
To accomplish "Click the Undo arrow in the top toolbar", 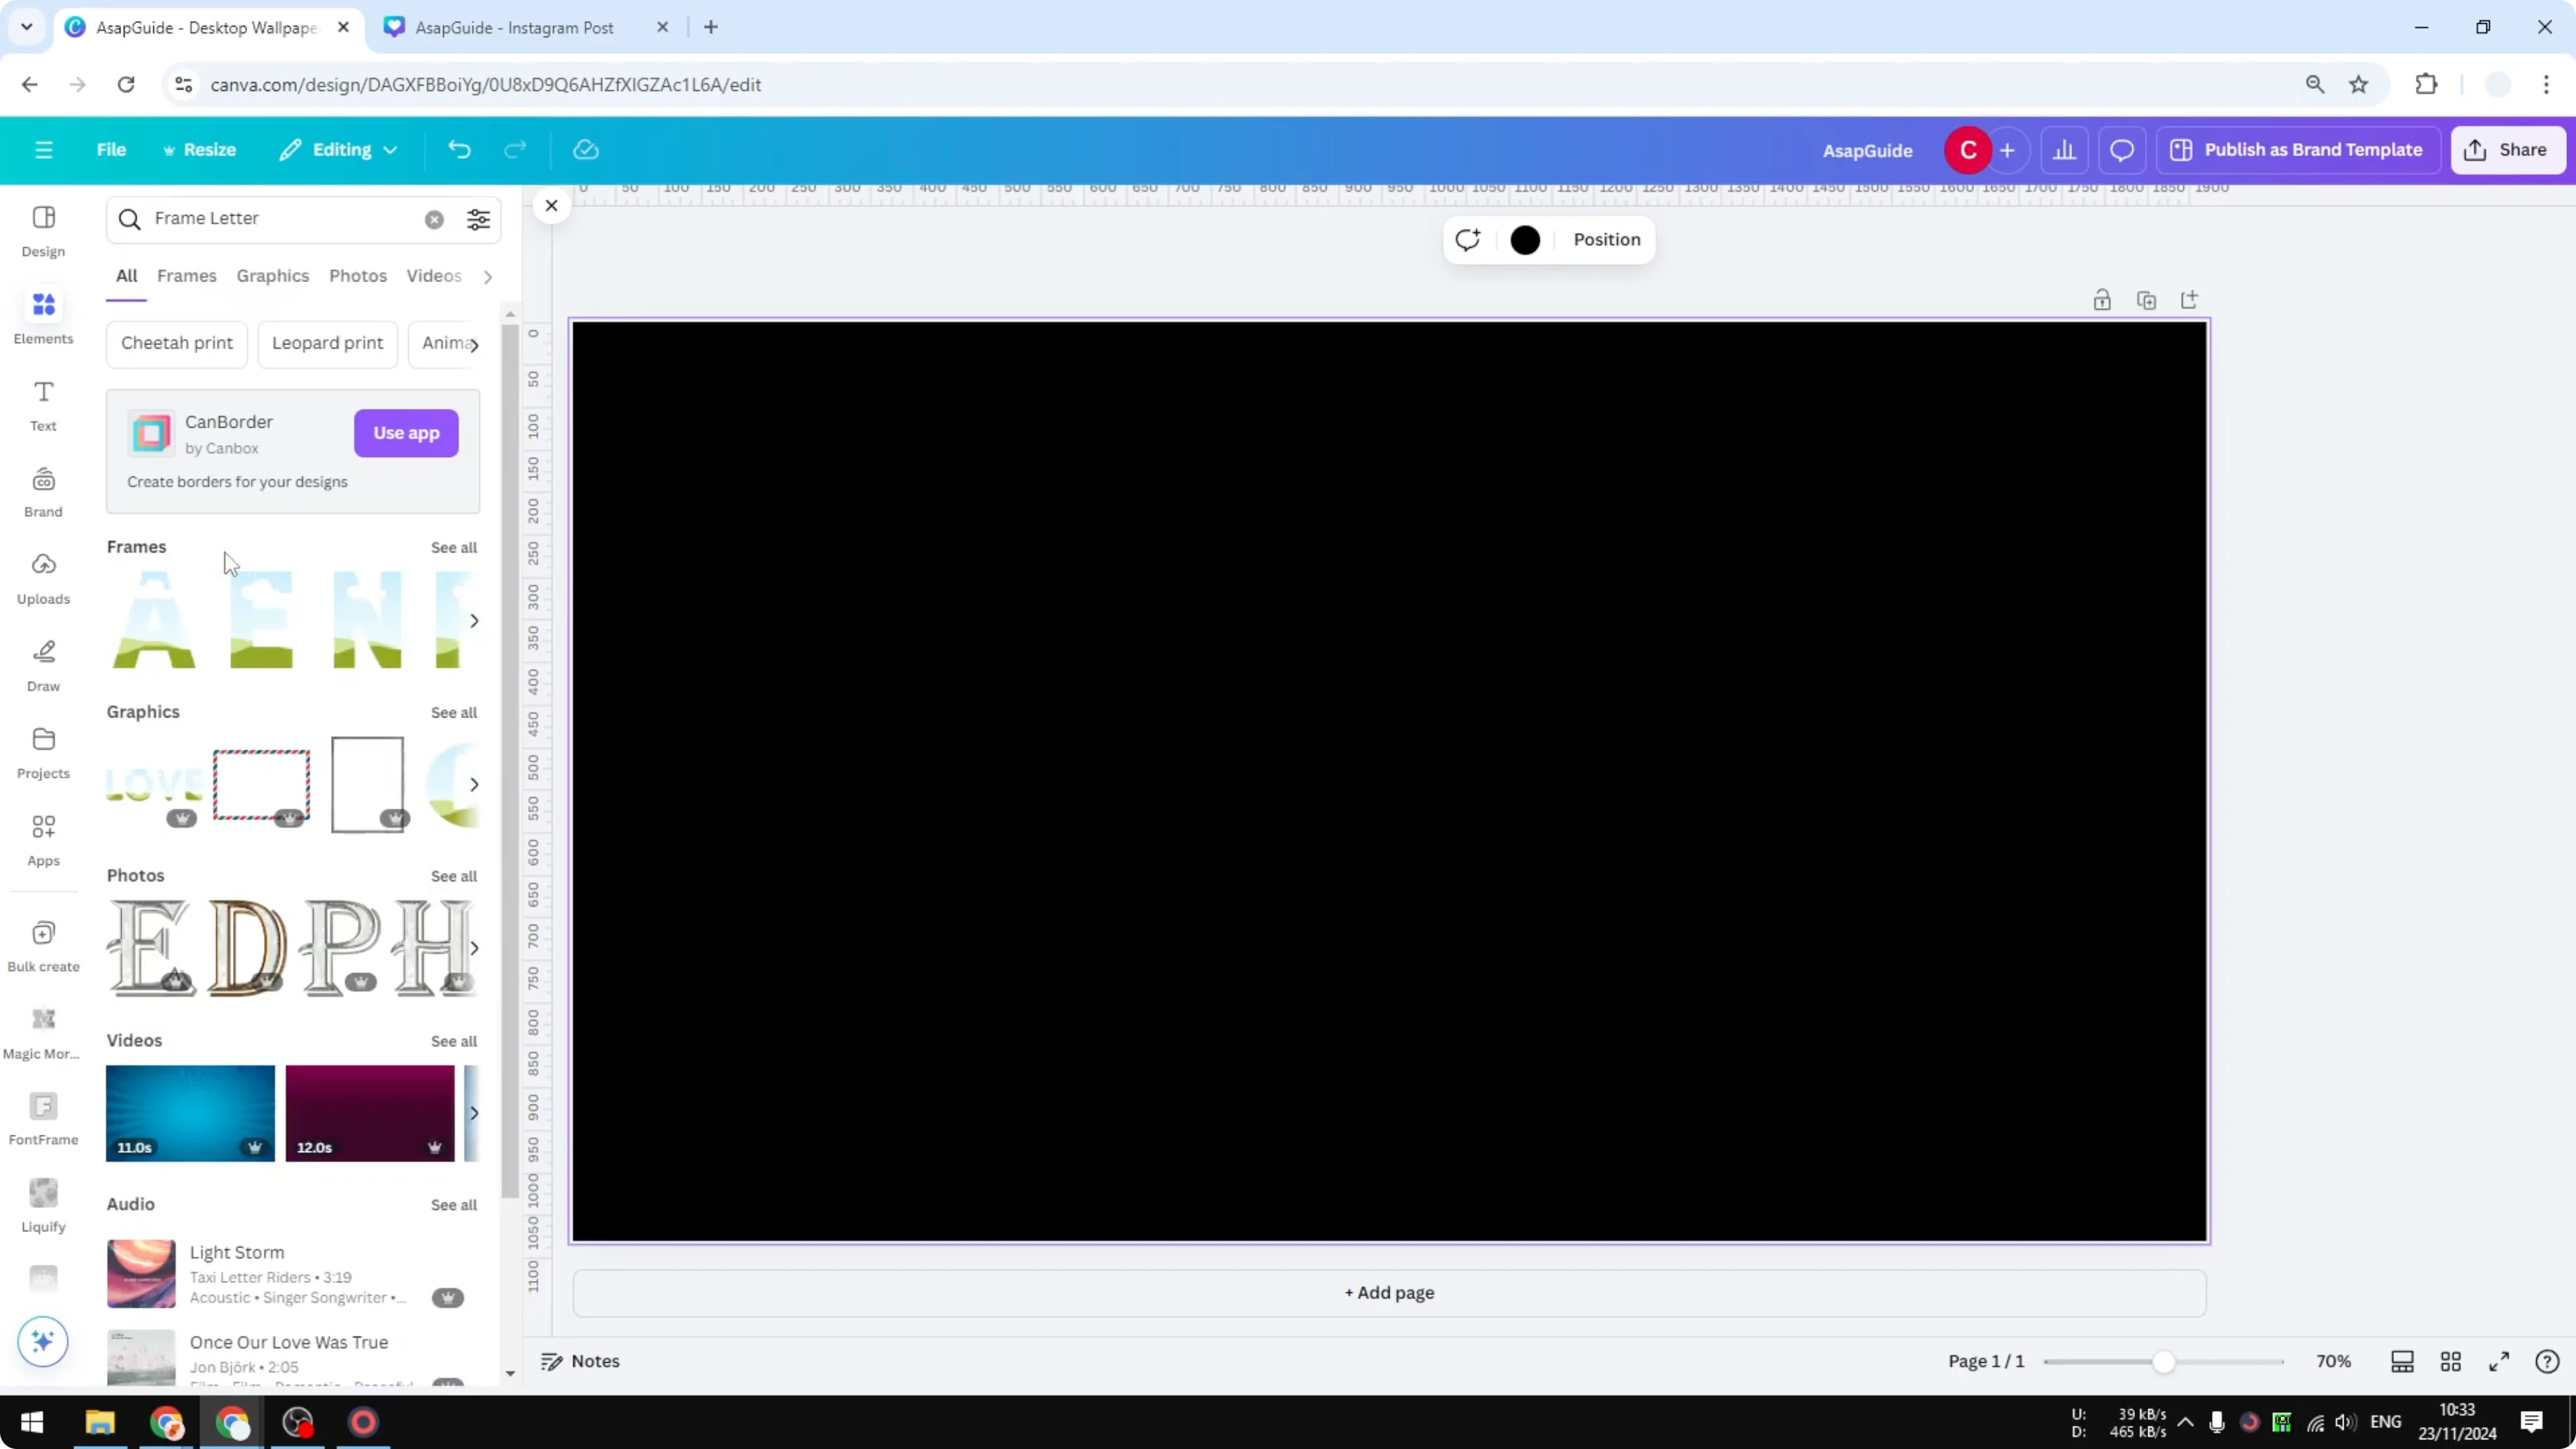I will 459,149.
